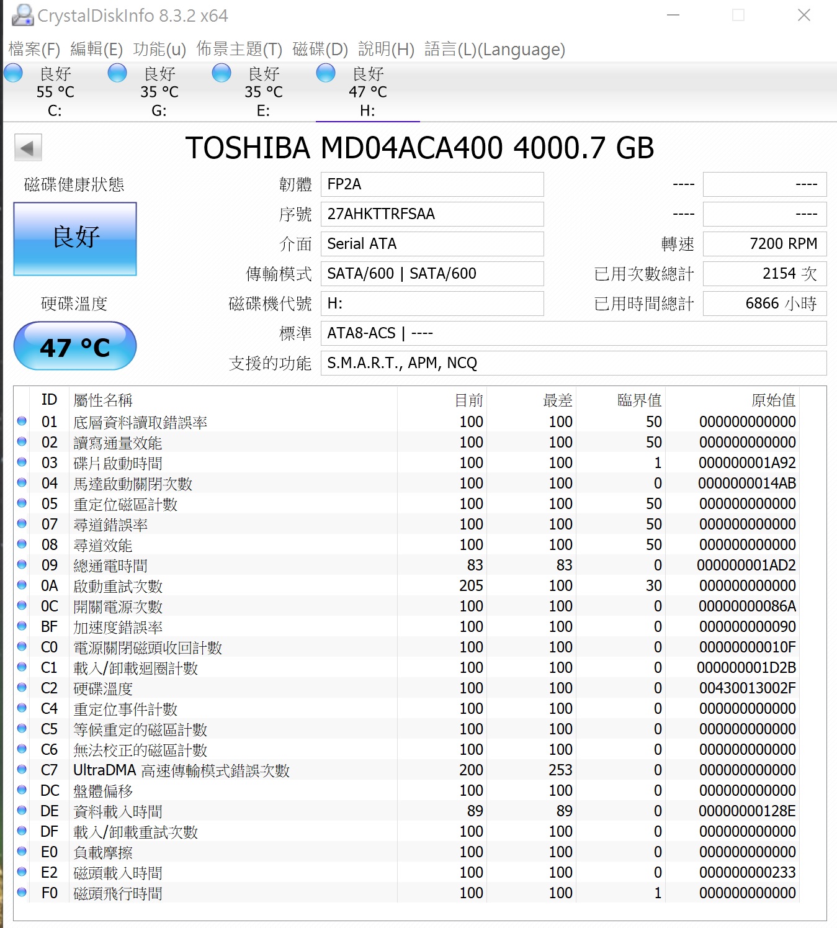Screen dimensions: 837x928
Task: Click status dot for attribute C5 row
Action: (x=22, y=729)
